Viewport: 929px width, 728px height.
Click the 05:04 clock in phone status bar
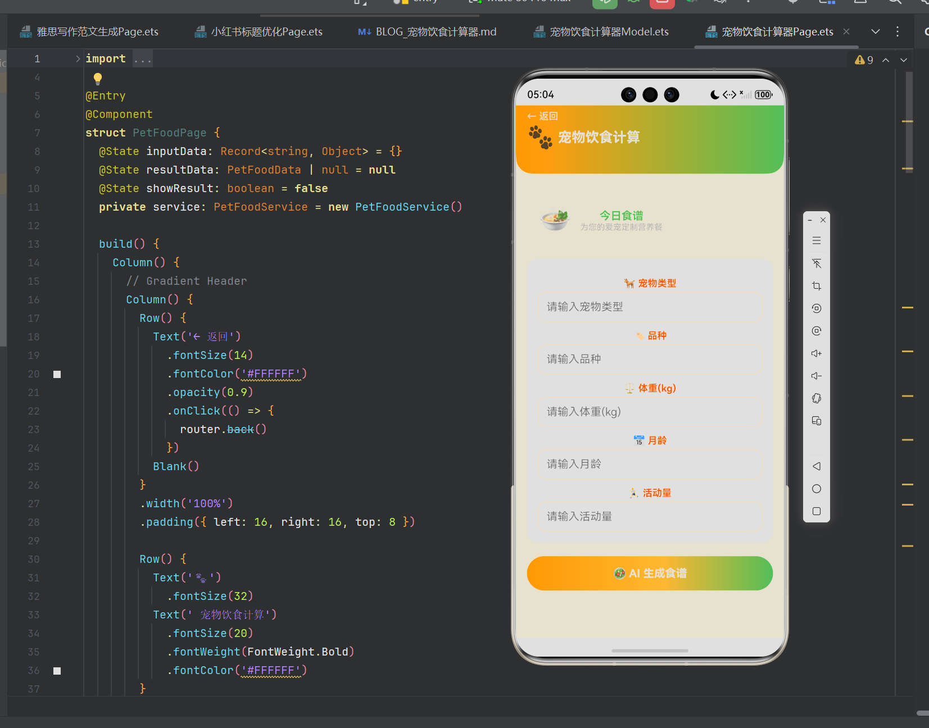click(x=541, y=94)
